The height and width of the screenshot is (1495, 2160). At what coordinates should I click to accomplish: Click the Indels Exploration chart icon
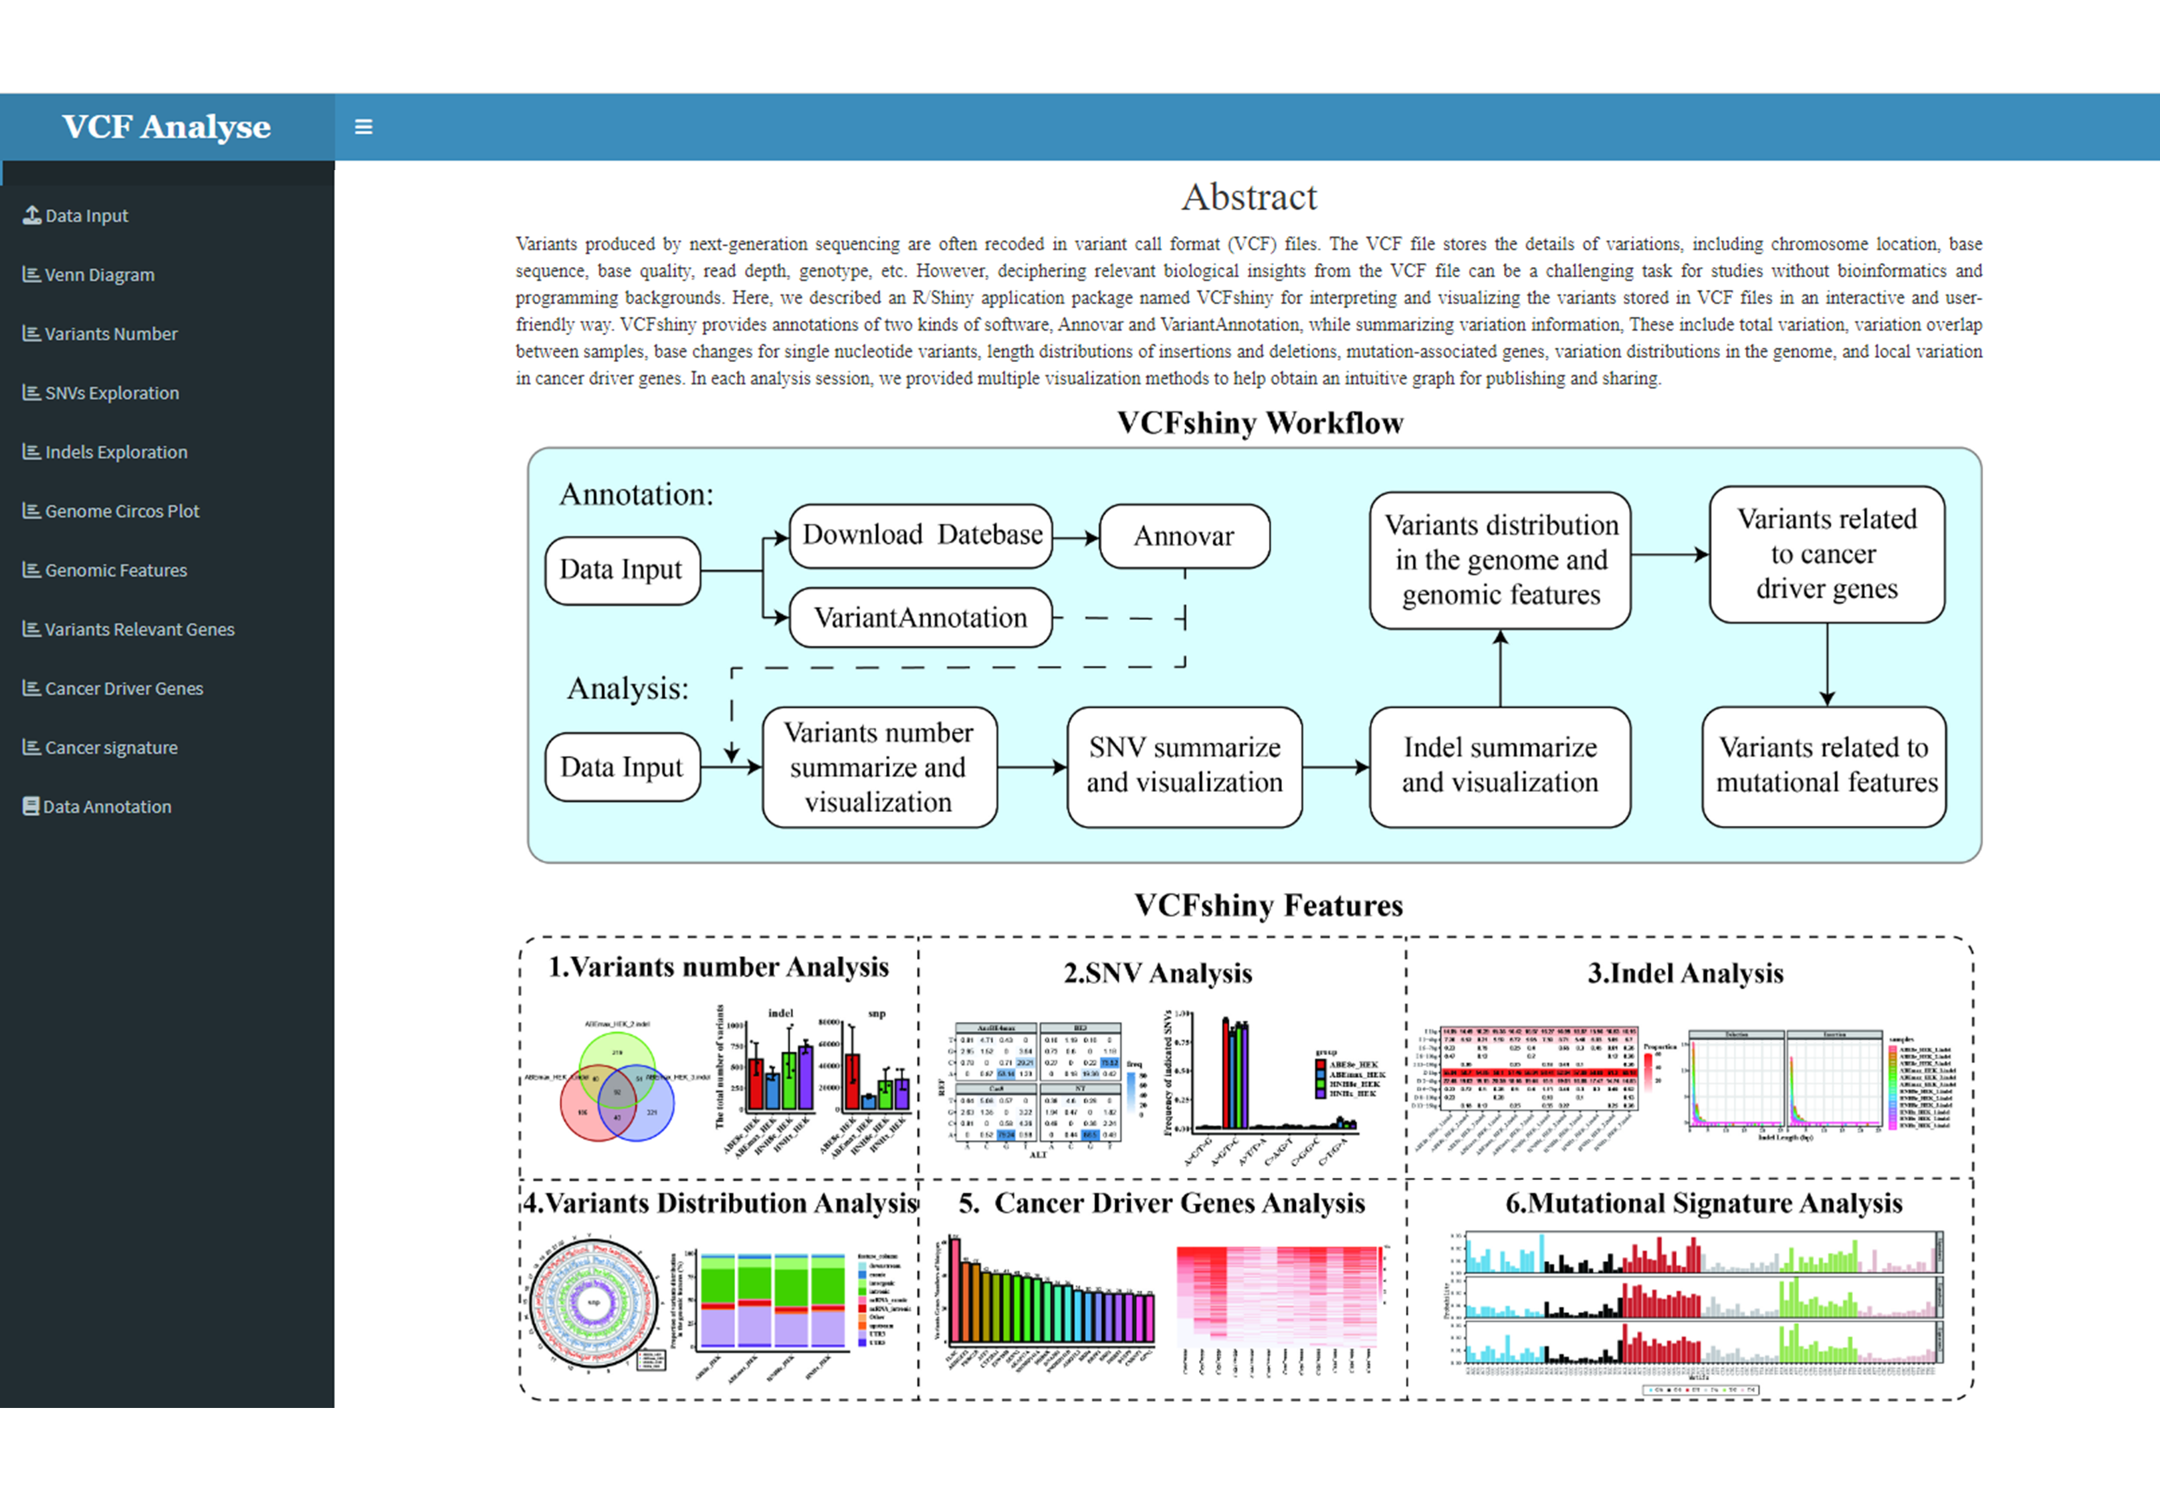32,452
